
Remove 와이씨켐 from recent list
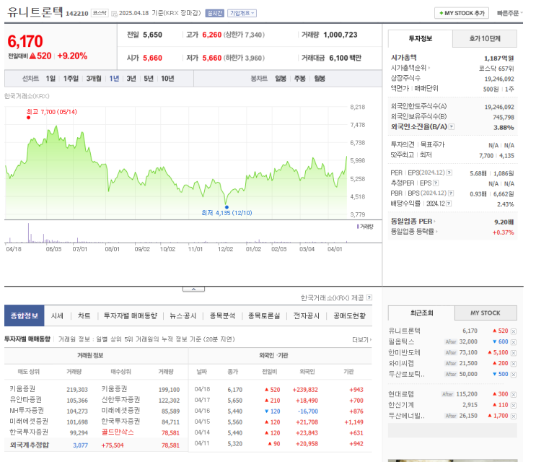coord(514,364)
